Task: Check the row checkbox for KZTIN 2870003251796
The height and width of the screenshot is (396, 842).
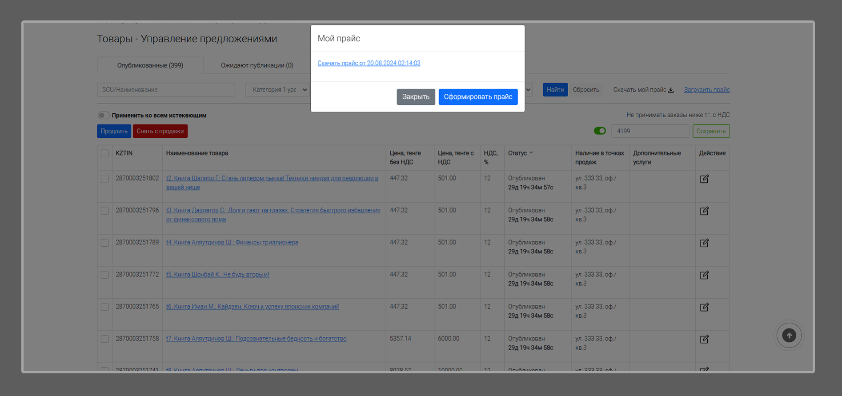Action: click(104, 211)
